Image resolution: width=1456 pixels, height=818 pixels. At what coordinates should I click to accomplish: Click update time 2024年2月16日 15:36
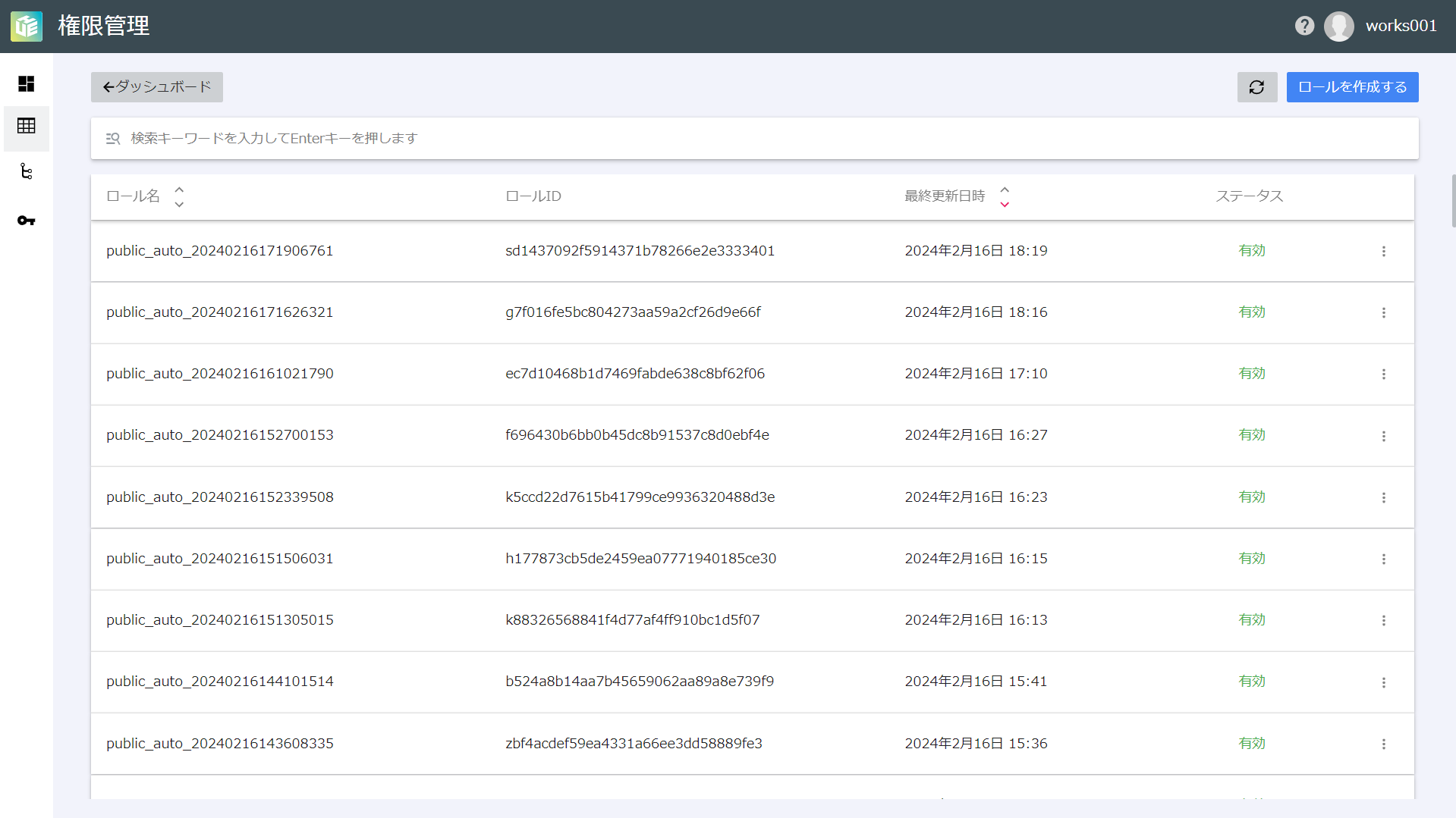pos(976,744)
